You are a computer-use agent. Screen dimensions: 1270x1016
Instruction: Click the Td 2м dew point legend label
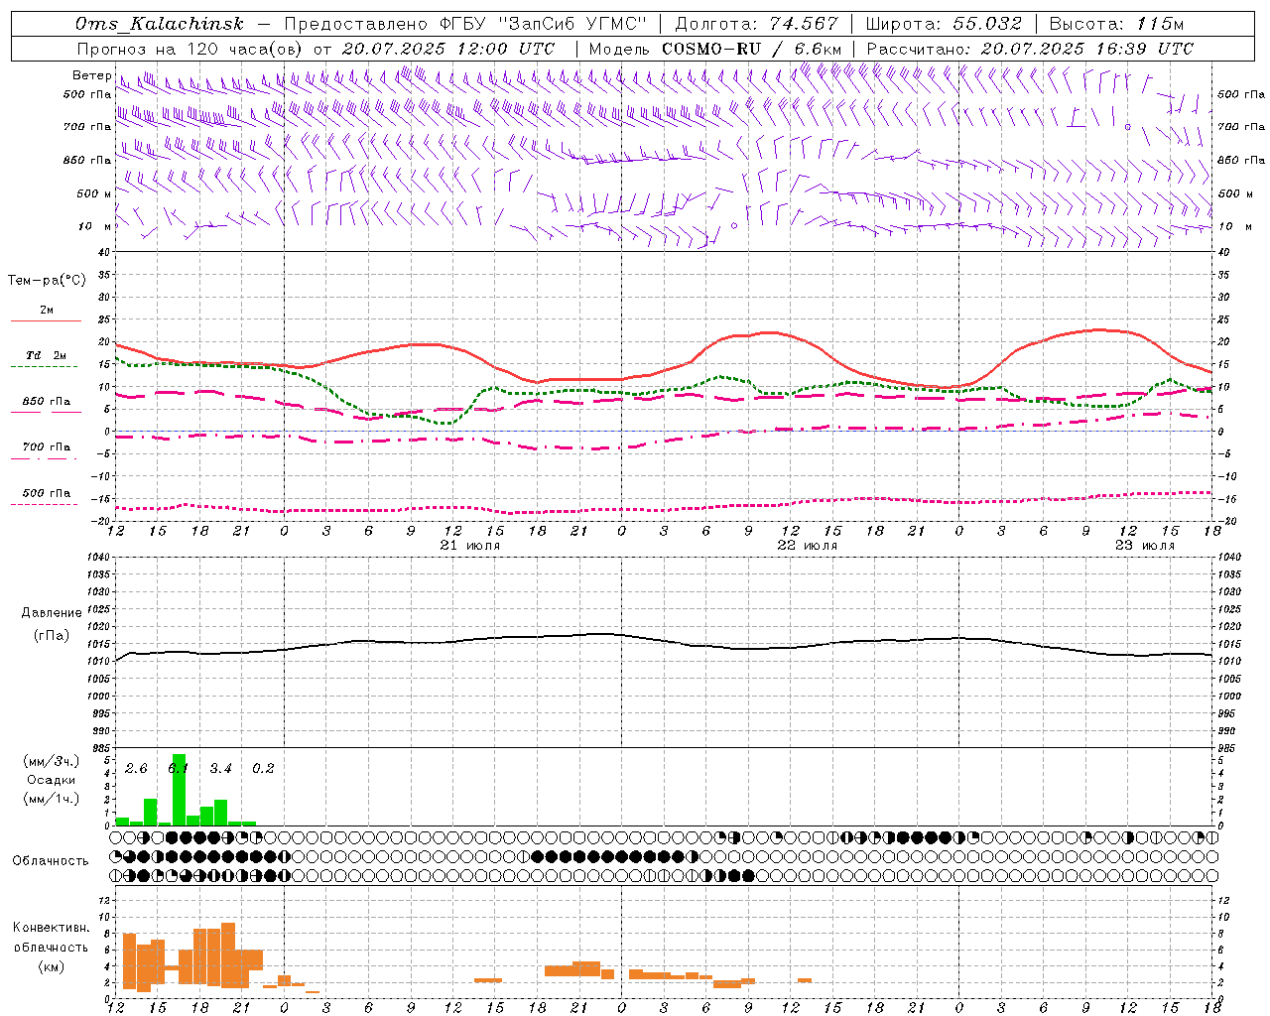(47, 355)
